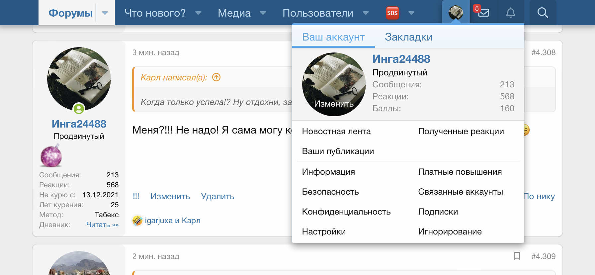Expand the Что нового? dropdown arrow
Image resolution: width=595 pixels, height=275 pixels.
point(198,13)
